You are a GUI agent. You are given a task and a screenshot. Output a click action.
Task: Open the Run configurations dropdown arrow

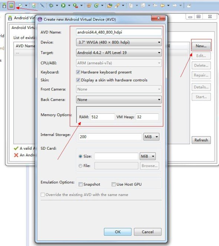69,6
